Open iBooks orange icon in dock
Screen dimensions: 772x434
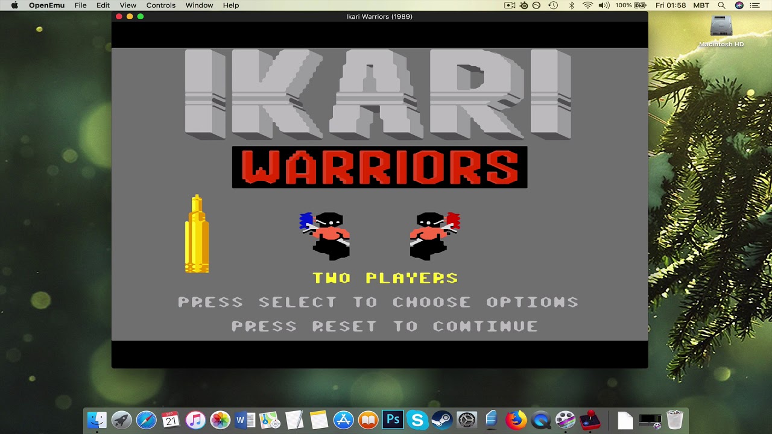click(368, 420)
